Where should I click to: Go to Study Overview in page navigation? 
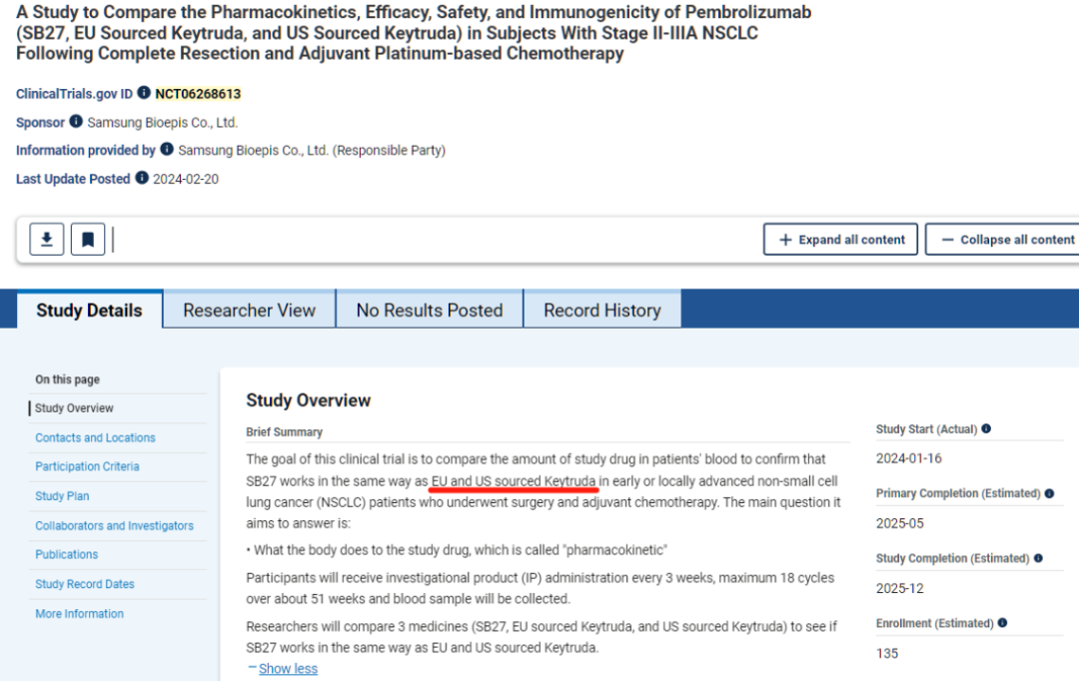[x=74, y=408]
